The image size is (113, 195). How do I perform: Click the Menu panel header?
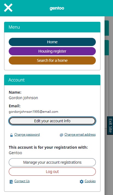[x=52, y=27]
